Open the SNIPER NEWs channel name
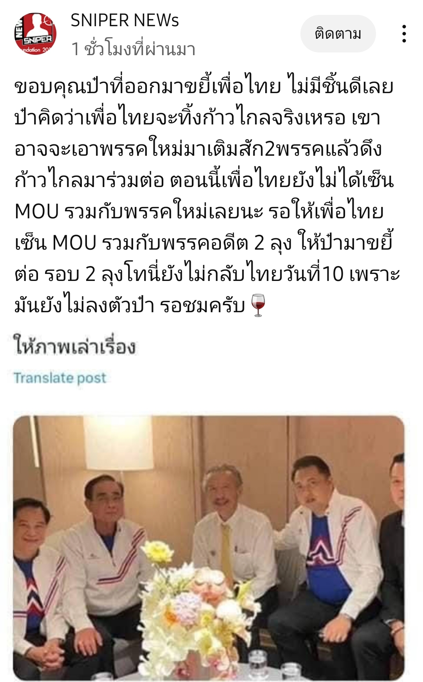The height and width of the screenshot is (682, 423). coord(125,21)
